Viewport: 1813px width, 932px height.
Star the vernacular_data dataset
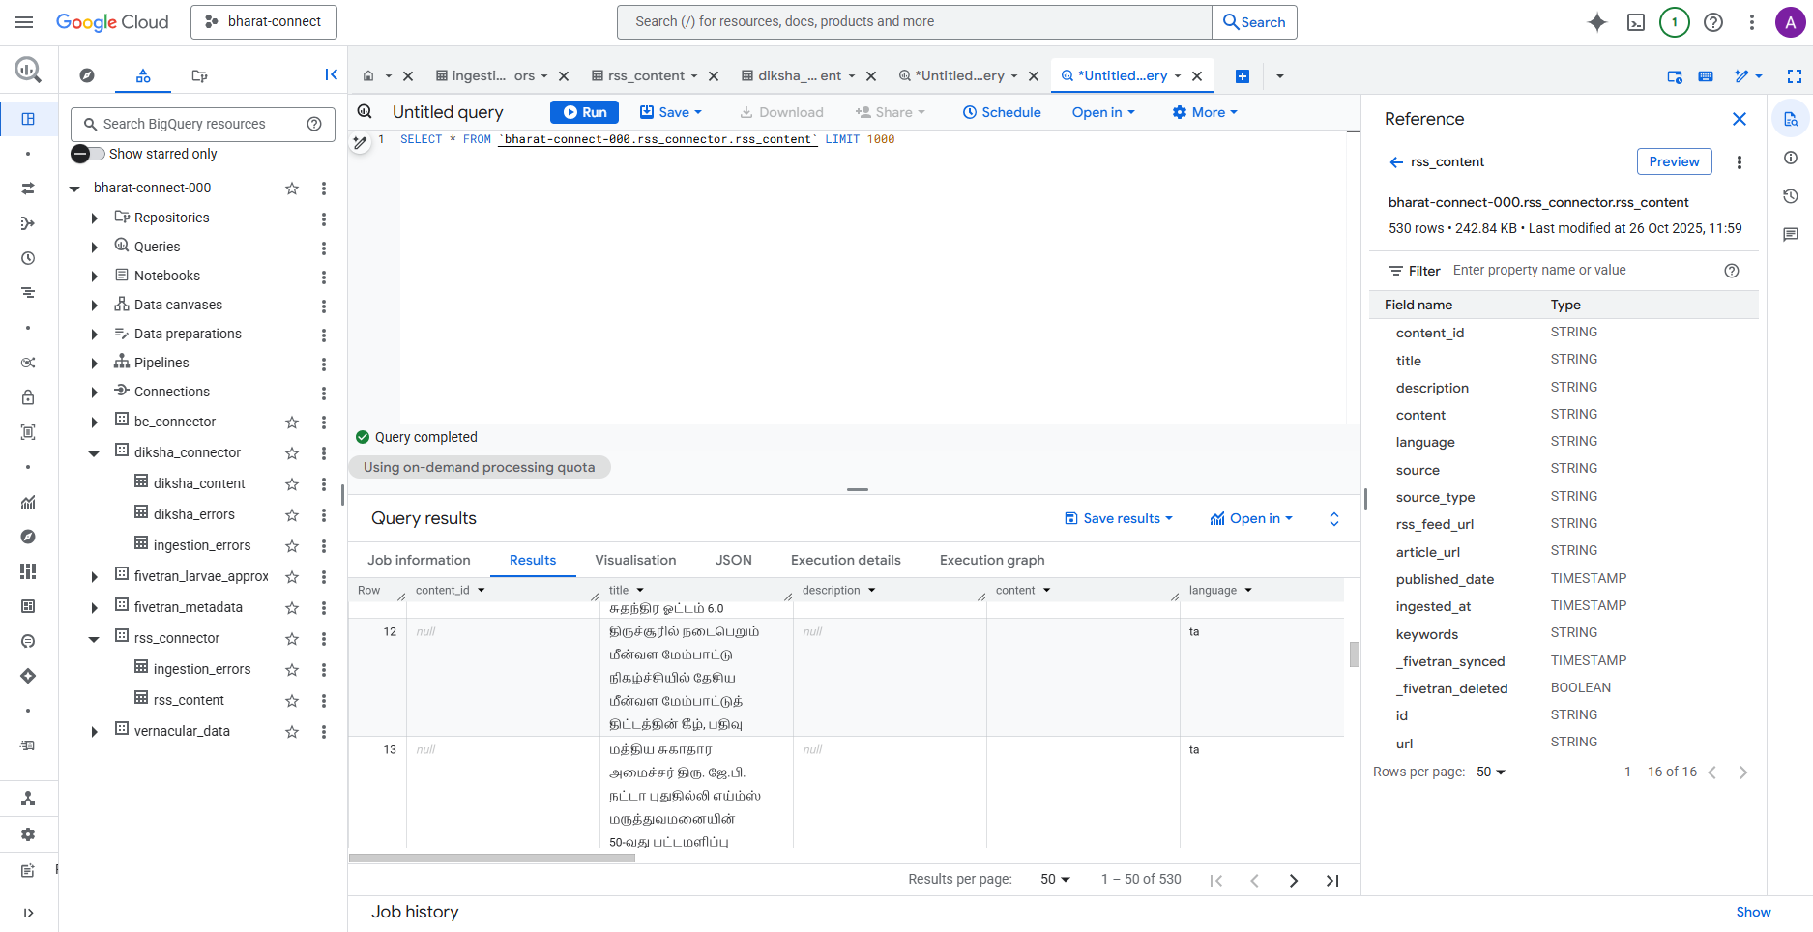point(292,732)
